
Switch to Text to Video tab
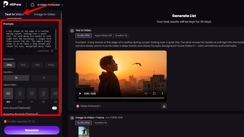(14, 14)
